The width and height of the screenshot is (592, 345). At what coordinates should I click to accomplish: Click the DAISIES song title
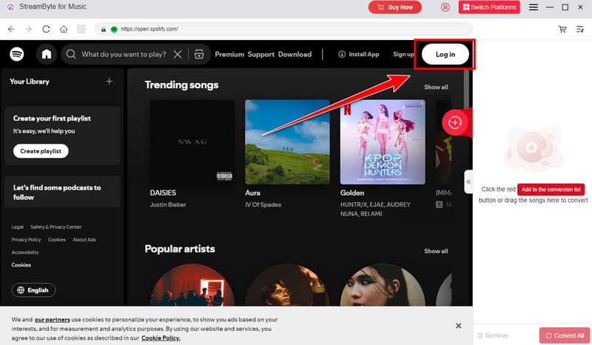(163, 192)
